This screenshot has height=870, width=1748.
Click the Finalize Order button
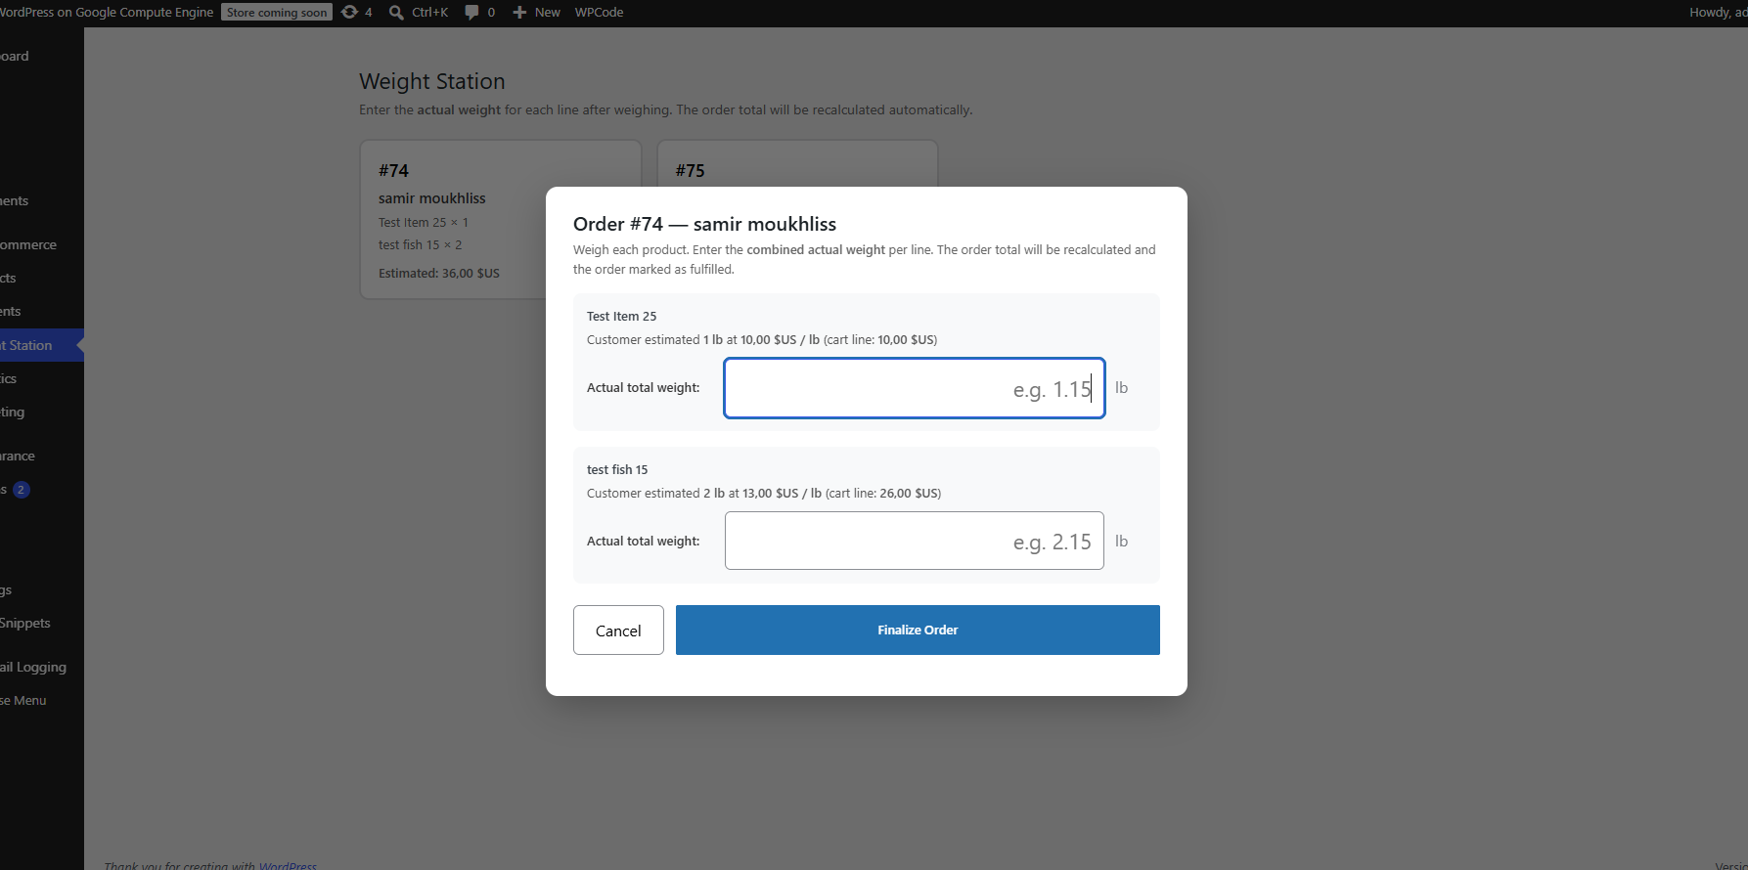coord(918,631)
